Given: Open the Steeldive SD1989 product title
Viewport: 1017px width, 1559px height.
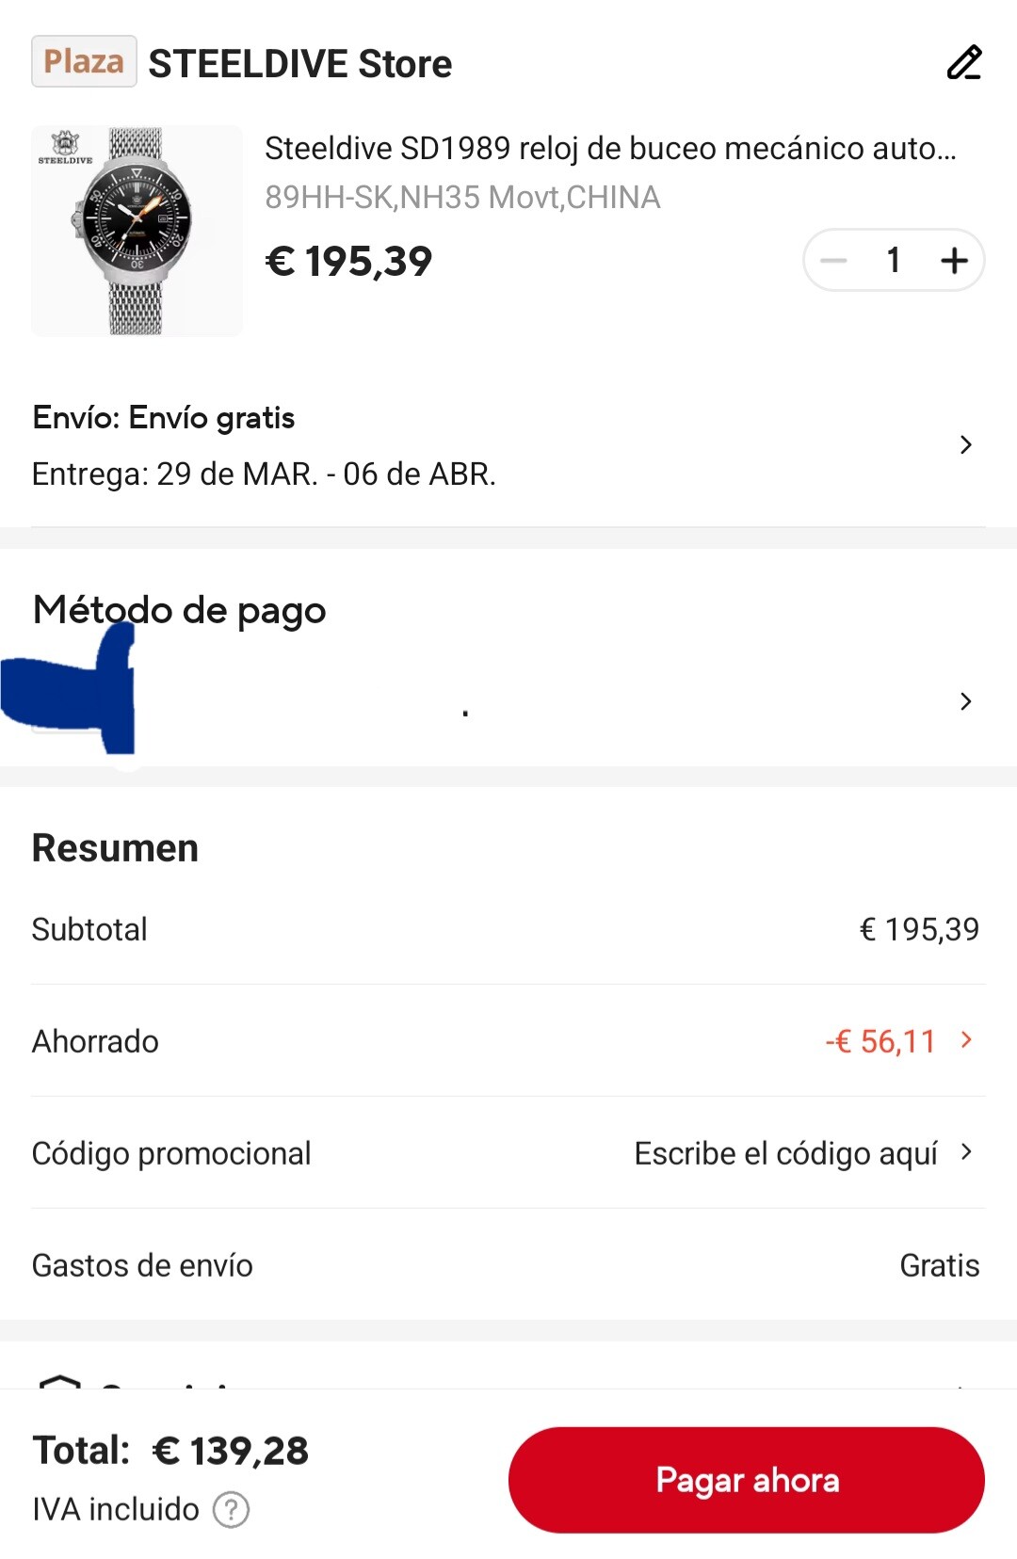Looking at the screenshot, I should (x=610, y=149).
